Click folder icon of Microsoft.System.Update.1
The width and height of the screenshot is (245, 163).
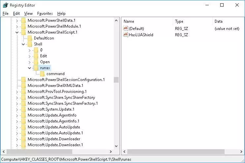click(x=24, y=109)
